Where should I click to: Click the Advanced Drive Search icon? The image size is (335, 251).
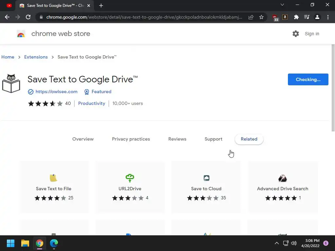click(x=282, y=178)
